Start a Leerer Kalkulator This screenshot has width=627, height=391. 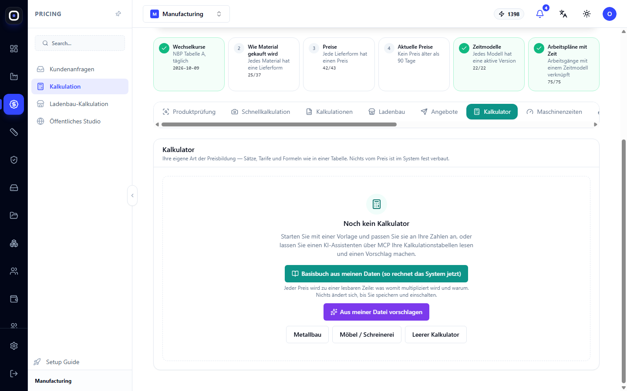coord(435,335)
